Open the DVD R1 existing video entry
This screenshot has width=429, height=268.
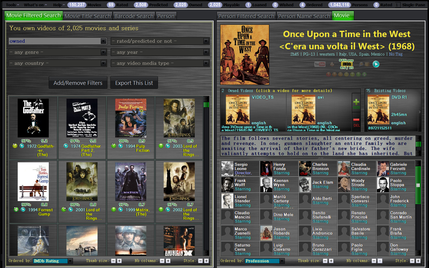pos(392,113)
